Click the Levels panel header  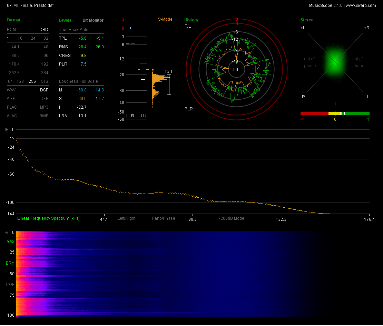coord(65,20)
